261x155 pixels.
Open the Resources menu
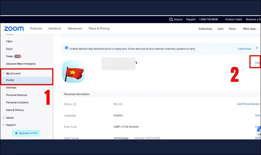tap(75, 29)
